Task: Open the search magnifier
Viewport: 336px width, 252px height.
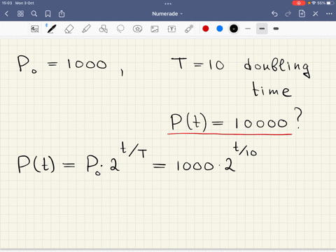Action: [x=34, y=14]
